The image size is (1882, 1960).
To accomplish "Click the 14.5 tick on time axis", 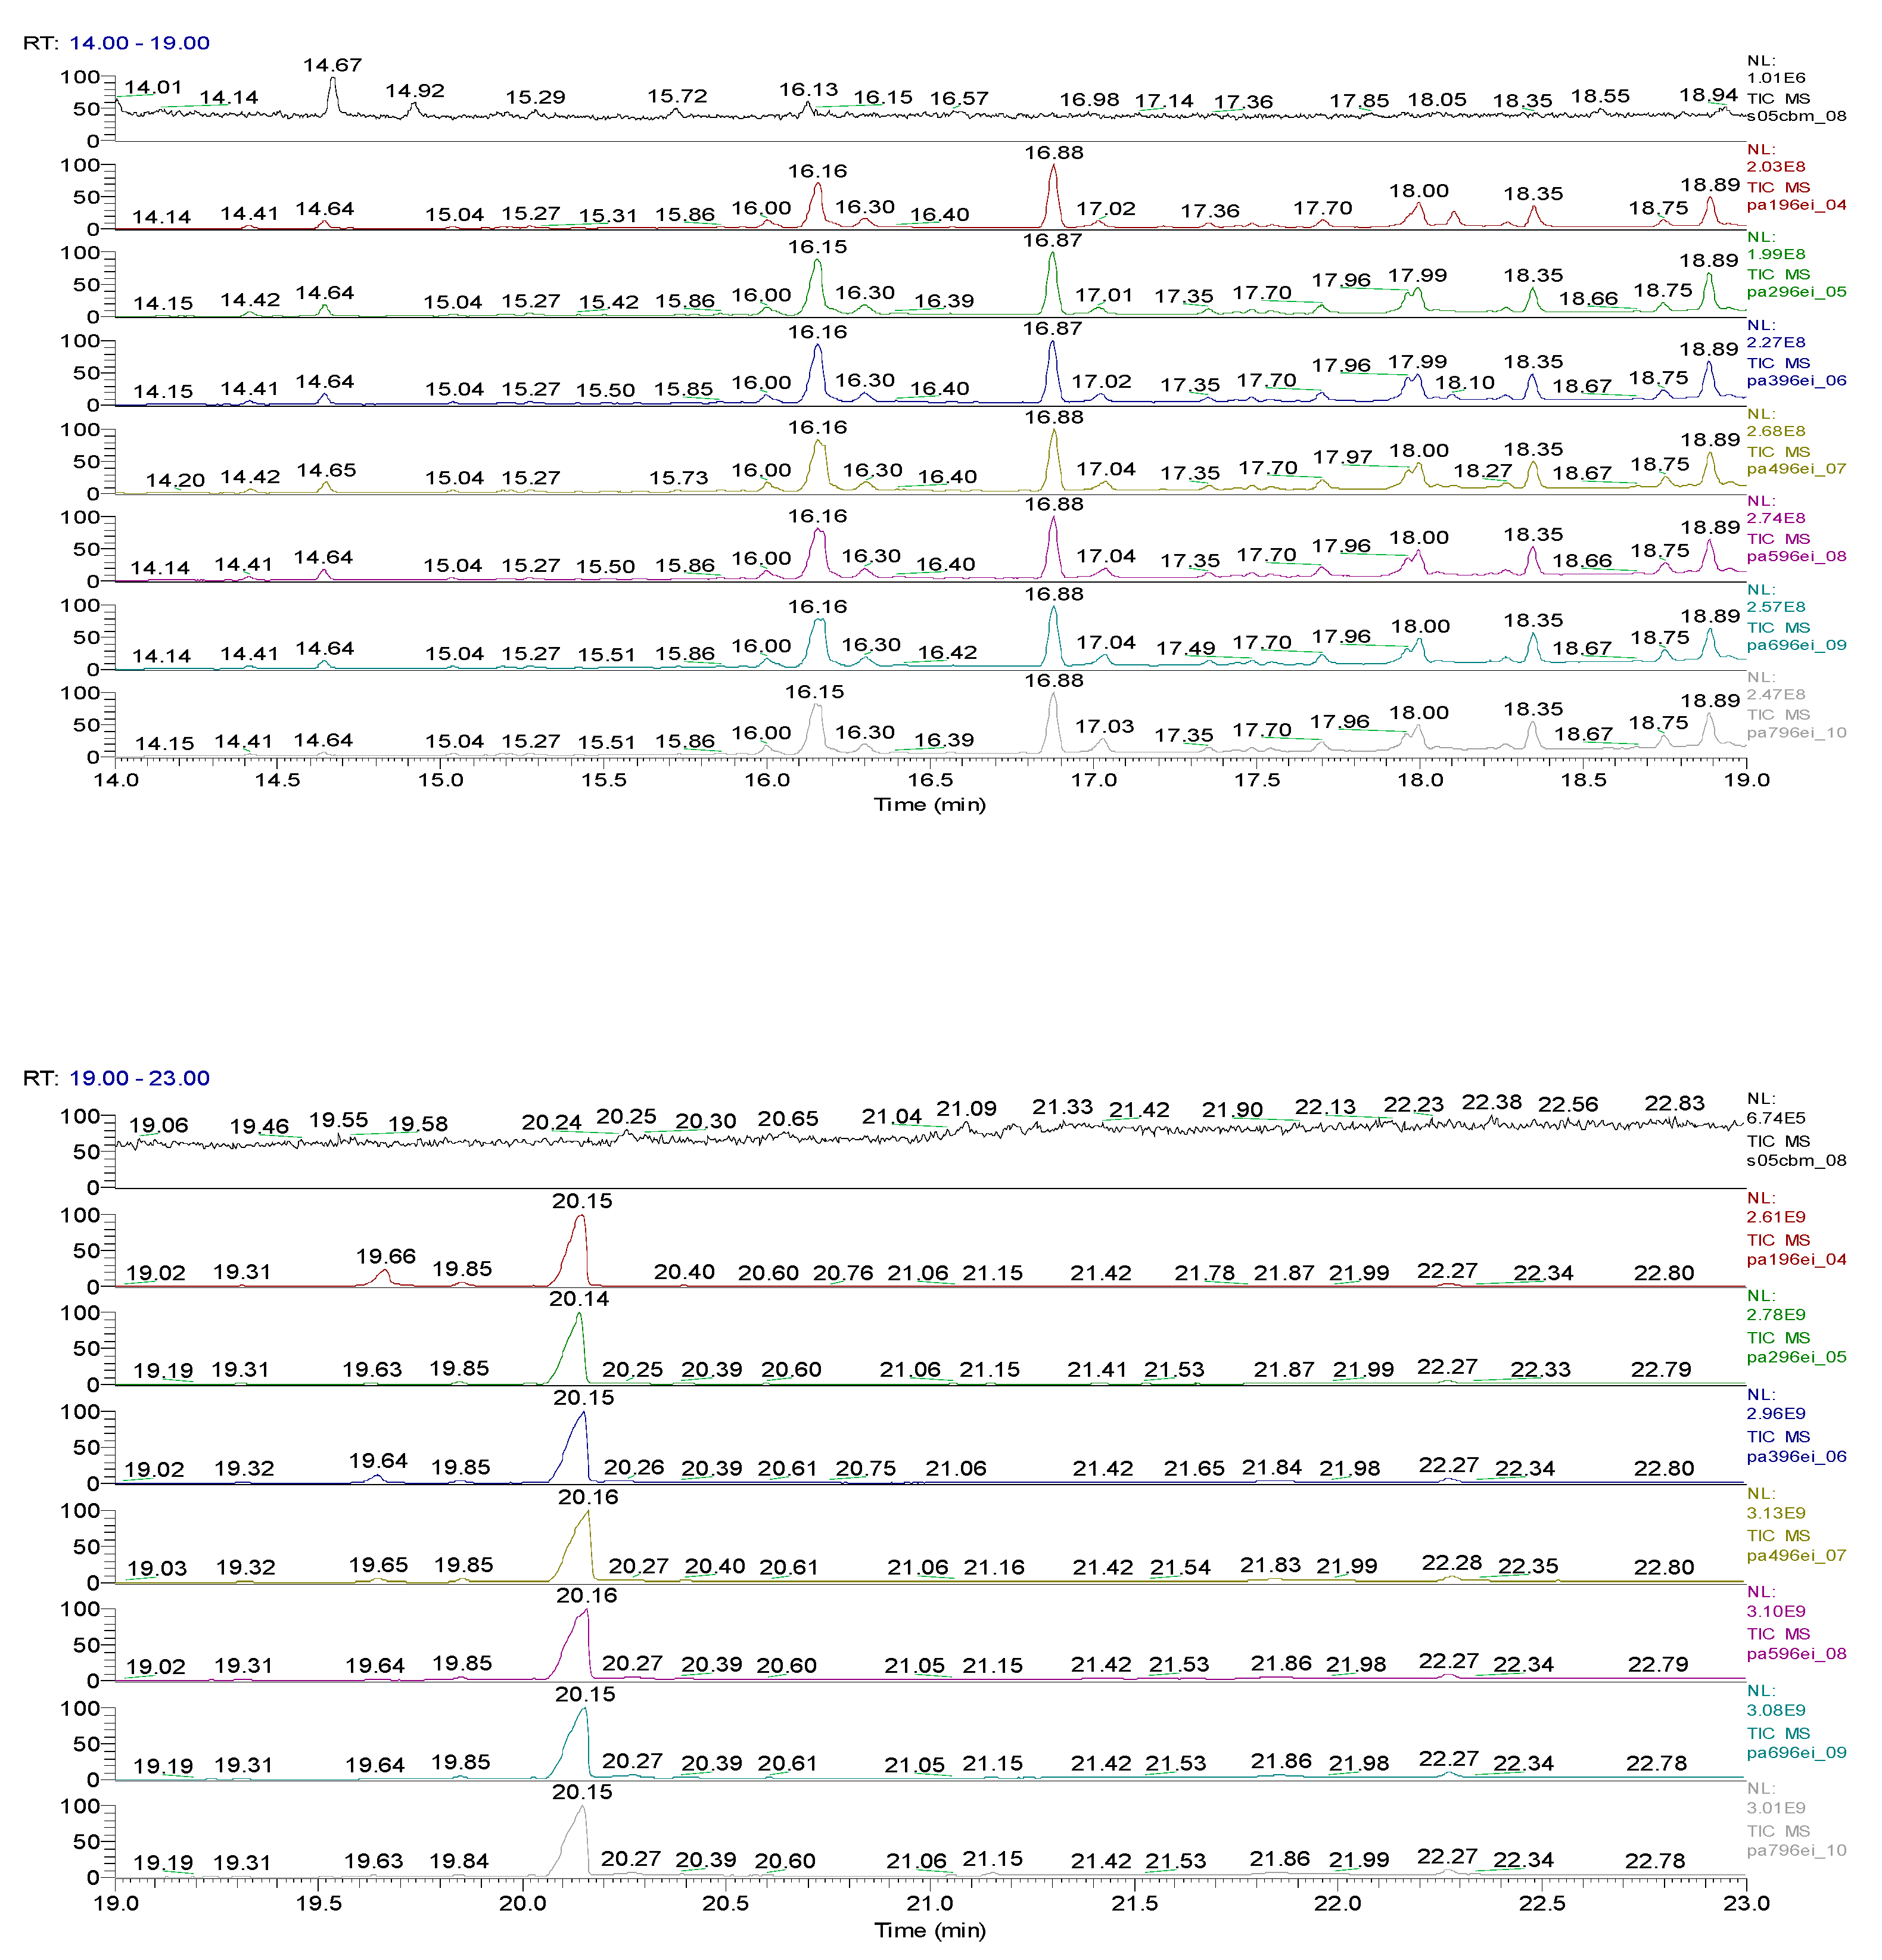I will (x=277, y=780).
